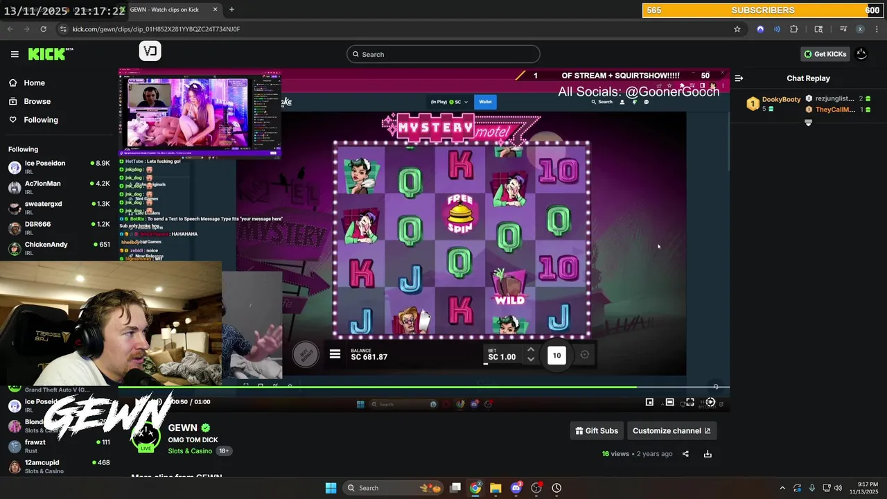Click slot spin button showing 10
The height and width of the screenshot is (499, 887).
click(556, 356)
